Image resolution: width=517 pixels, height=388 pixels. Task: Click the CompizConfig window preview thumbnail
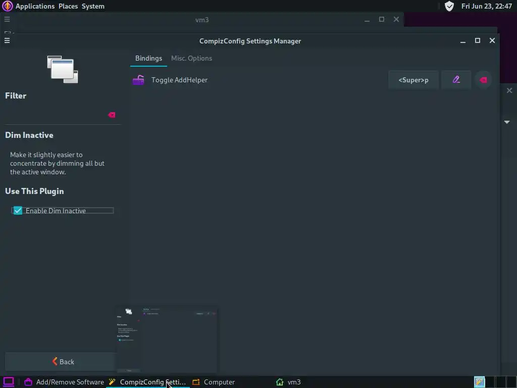[x=166, y=339]
